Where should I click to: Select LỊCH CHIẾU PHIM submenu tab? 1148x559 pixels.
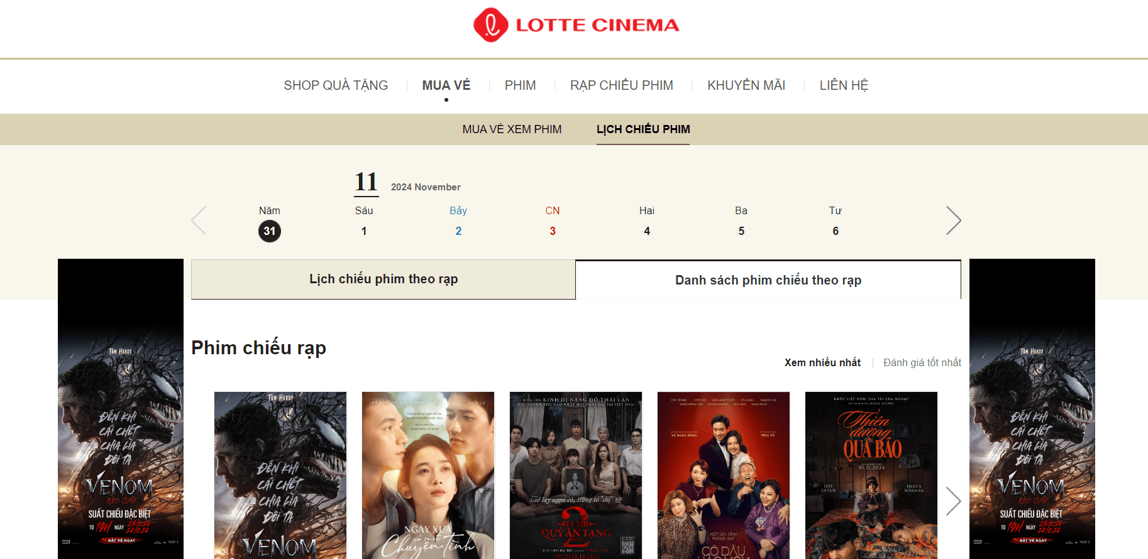[643, 129]
